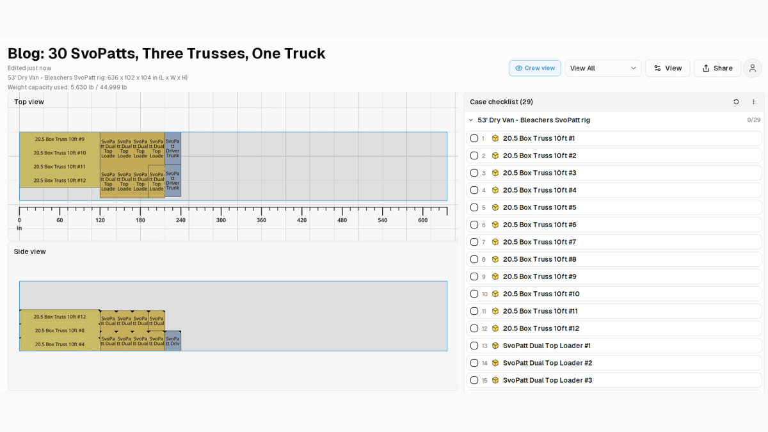Select Box Truss 10ft #12 in top view
The width and height of the screenshot is (768, 432).
tap(60, 180)
